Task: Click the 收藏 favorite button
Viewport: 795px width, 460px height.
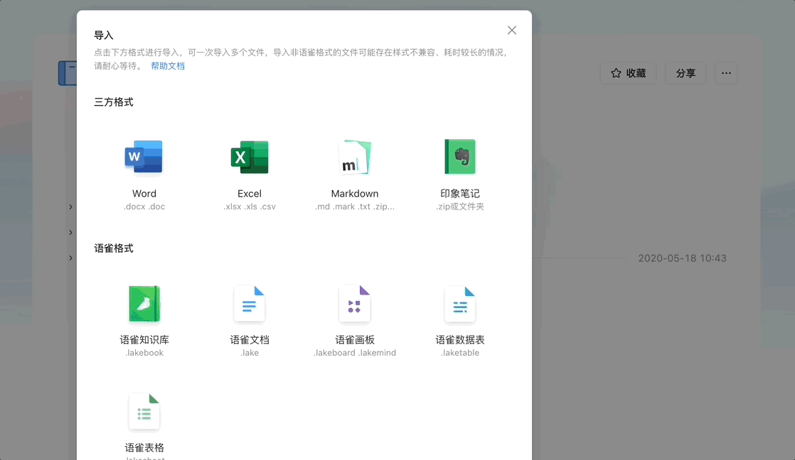Action: point(628,73)
